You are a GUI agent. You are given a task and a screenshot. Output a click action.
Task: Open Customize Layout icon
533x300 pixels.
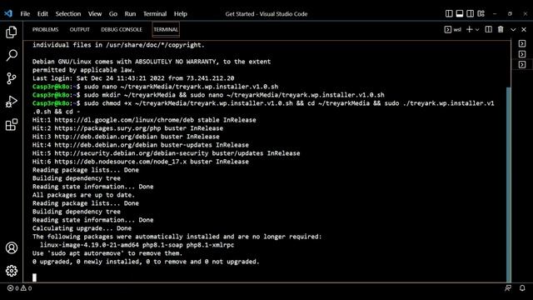coord(481,13)
